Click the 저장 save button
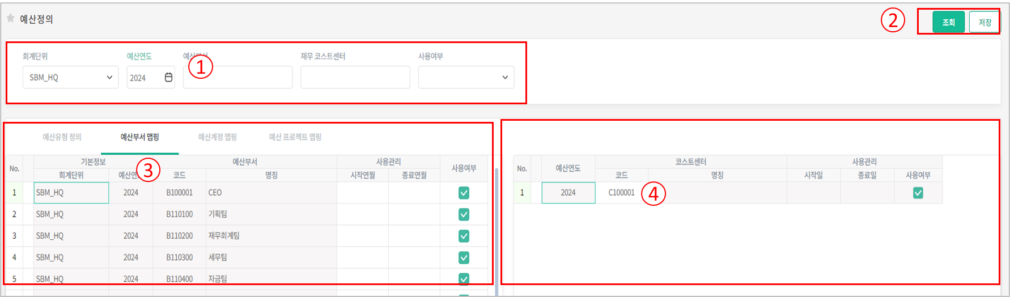1010x297 pixels. (x=984, y=23)
